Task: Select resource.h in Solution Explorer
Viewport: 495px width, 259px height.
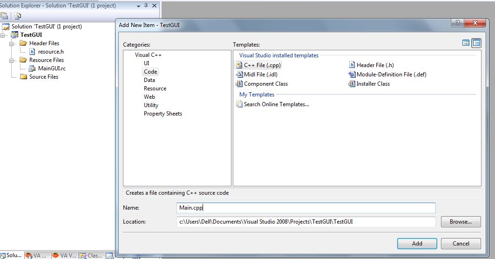Action: [x=51, y=52]
